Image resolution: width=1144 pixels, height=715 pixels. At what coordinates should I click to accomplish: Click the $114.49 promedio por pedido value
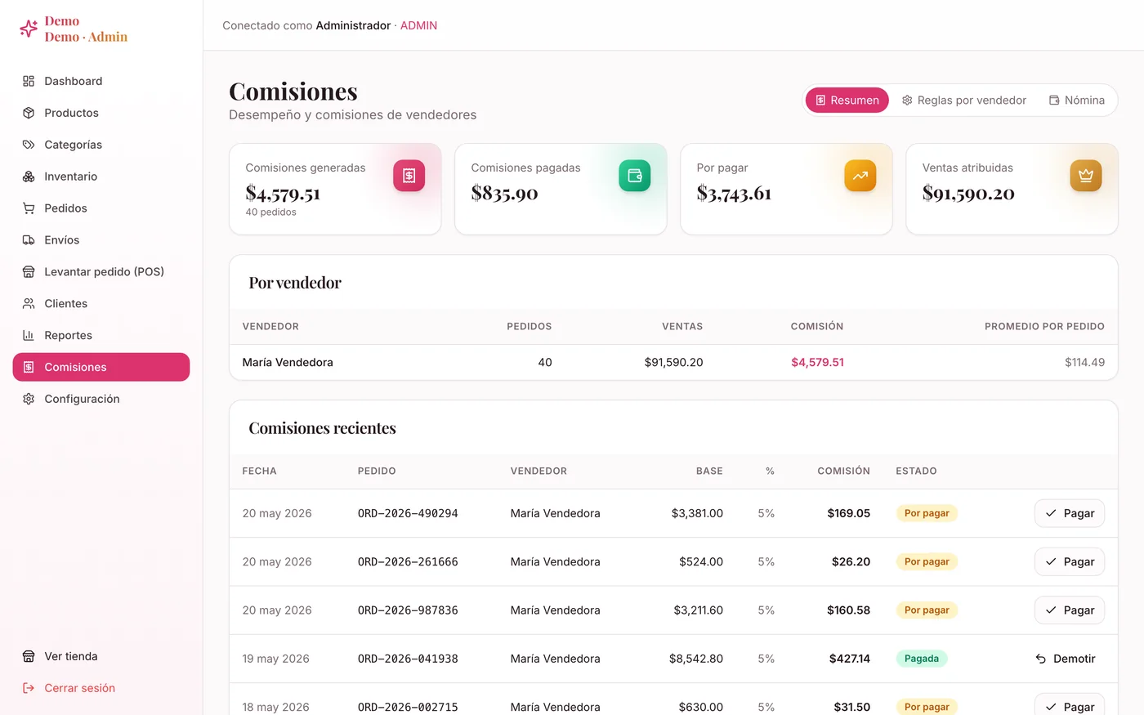coord(1084,363)
